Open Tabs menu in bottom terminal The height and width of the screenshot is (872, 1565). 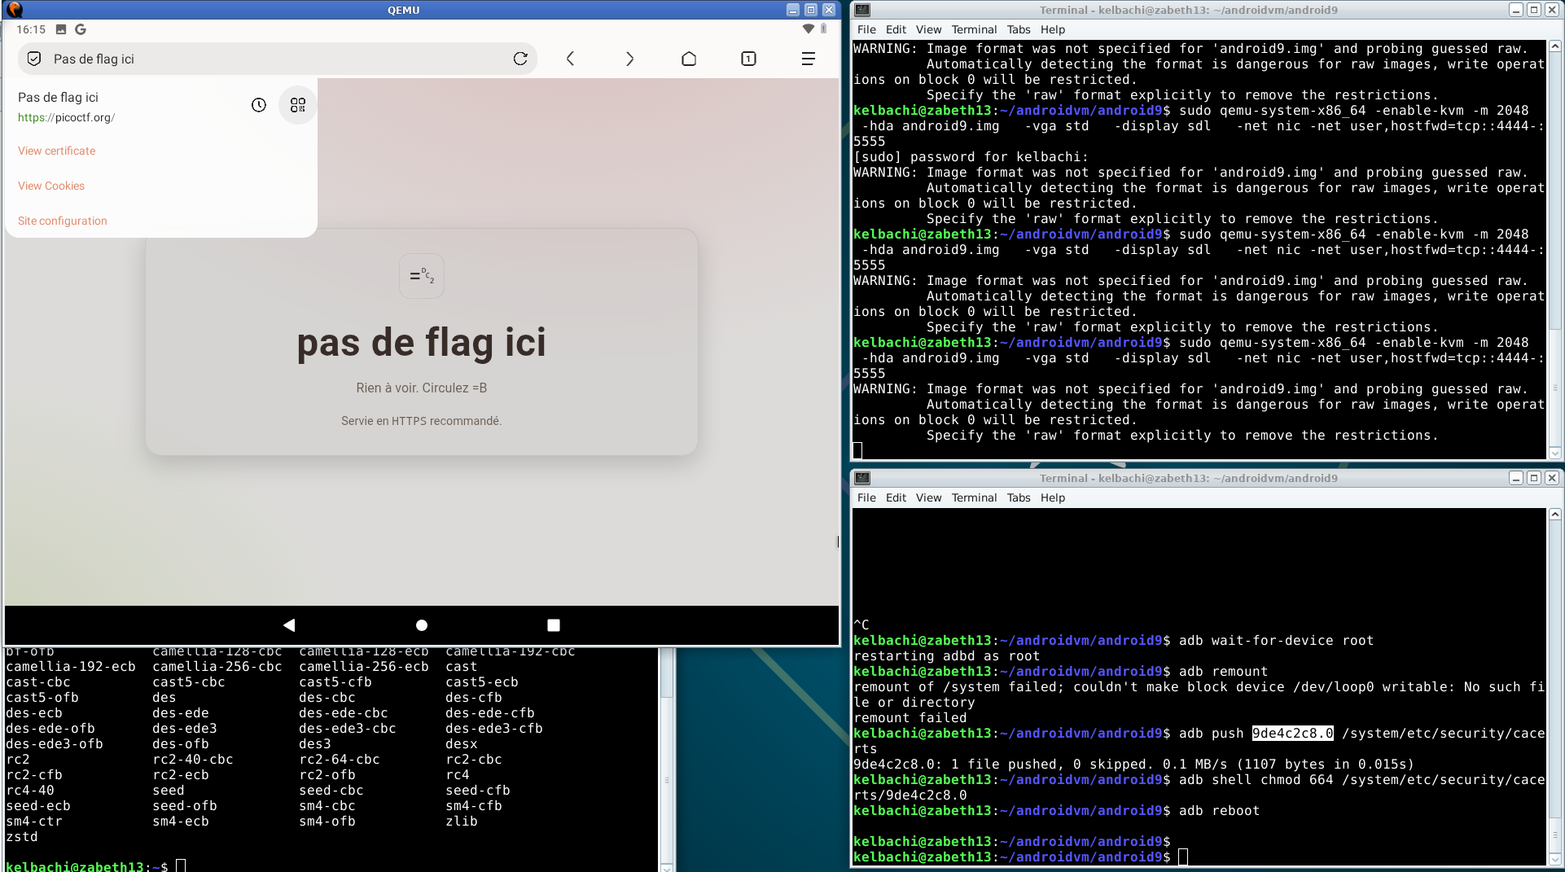pos(1018,497)
